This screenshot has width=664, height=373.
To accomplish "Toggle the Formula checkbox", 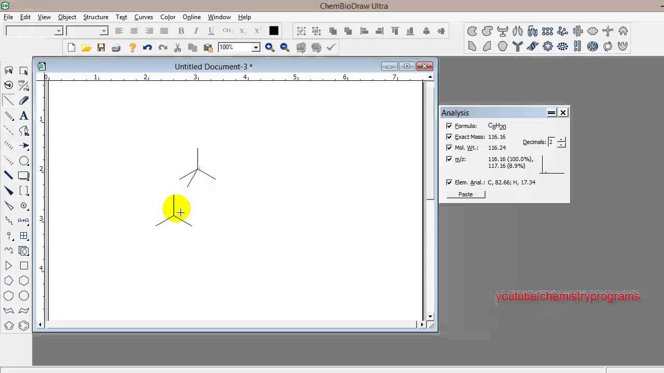I will point(449,126).
